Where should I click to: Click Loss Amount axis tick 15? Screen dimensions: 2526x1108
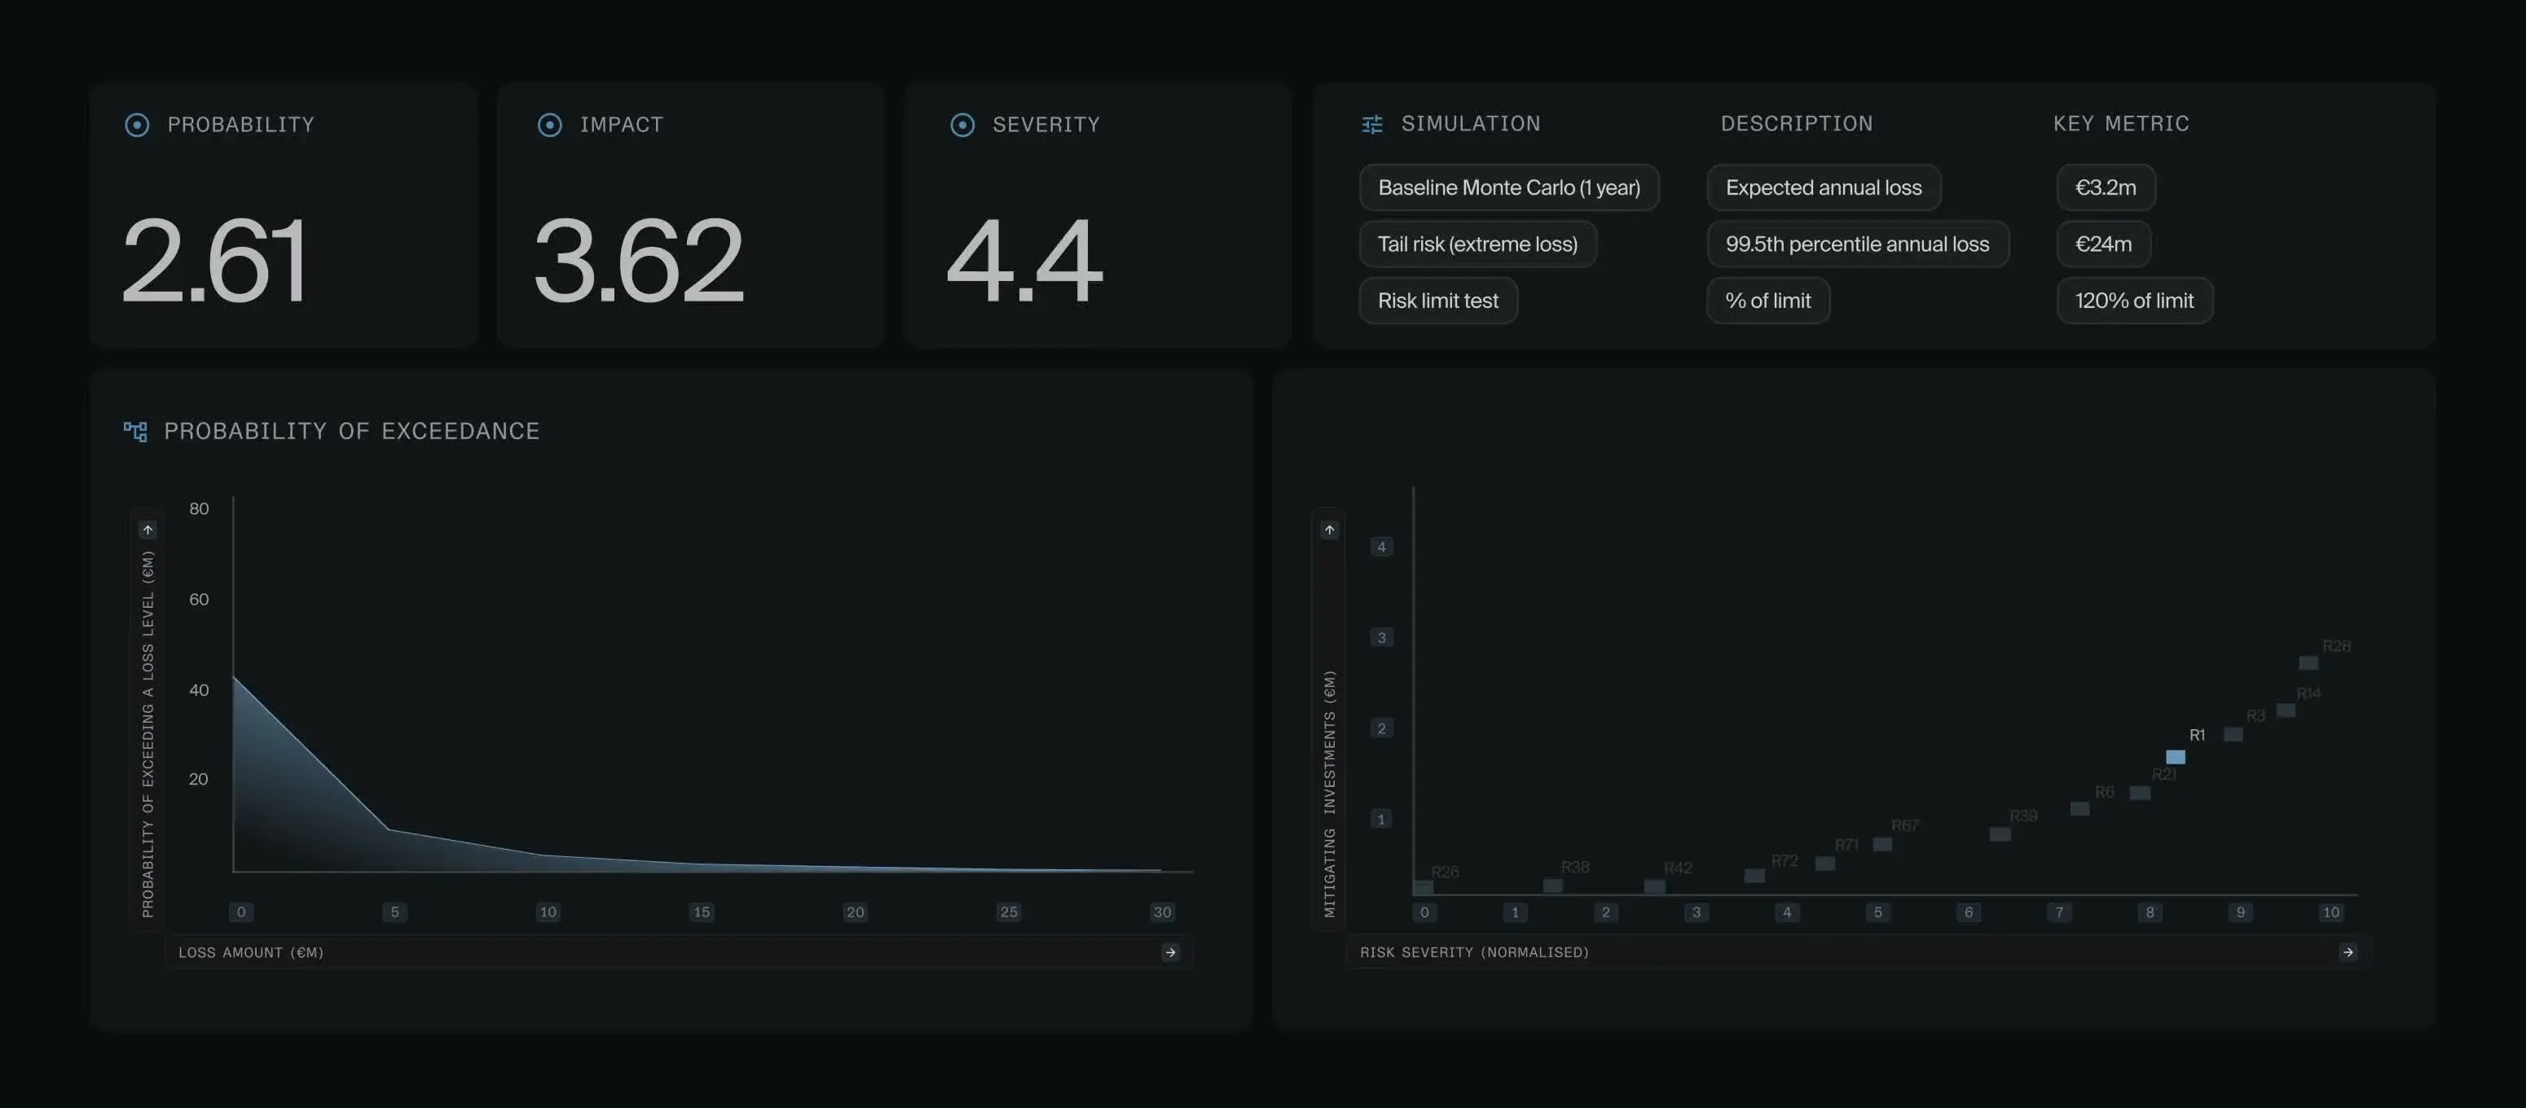tap(701, 912)
